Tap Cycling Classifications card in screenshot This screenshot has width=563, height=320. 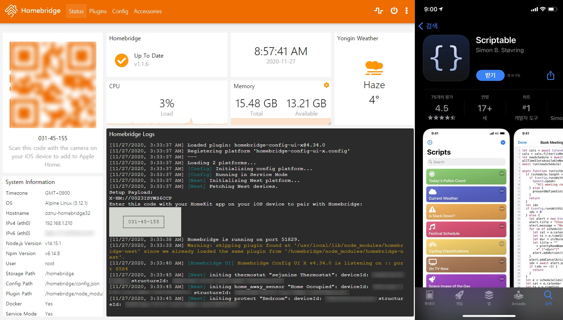pos(466,247)
